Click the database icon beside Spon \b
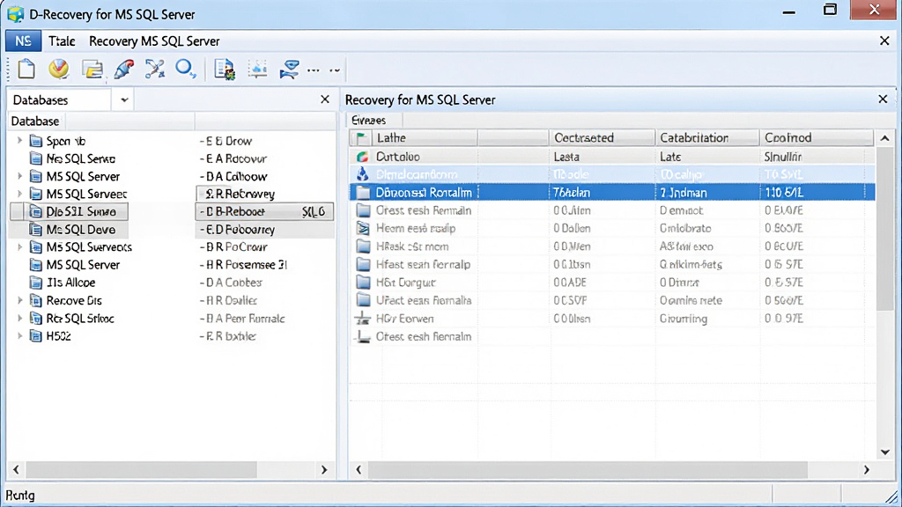Image resolution: width=902 pixels, height=507 pixels. [35, 141]
